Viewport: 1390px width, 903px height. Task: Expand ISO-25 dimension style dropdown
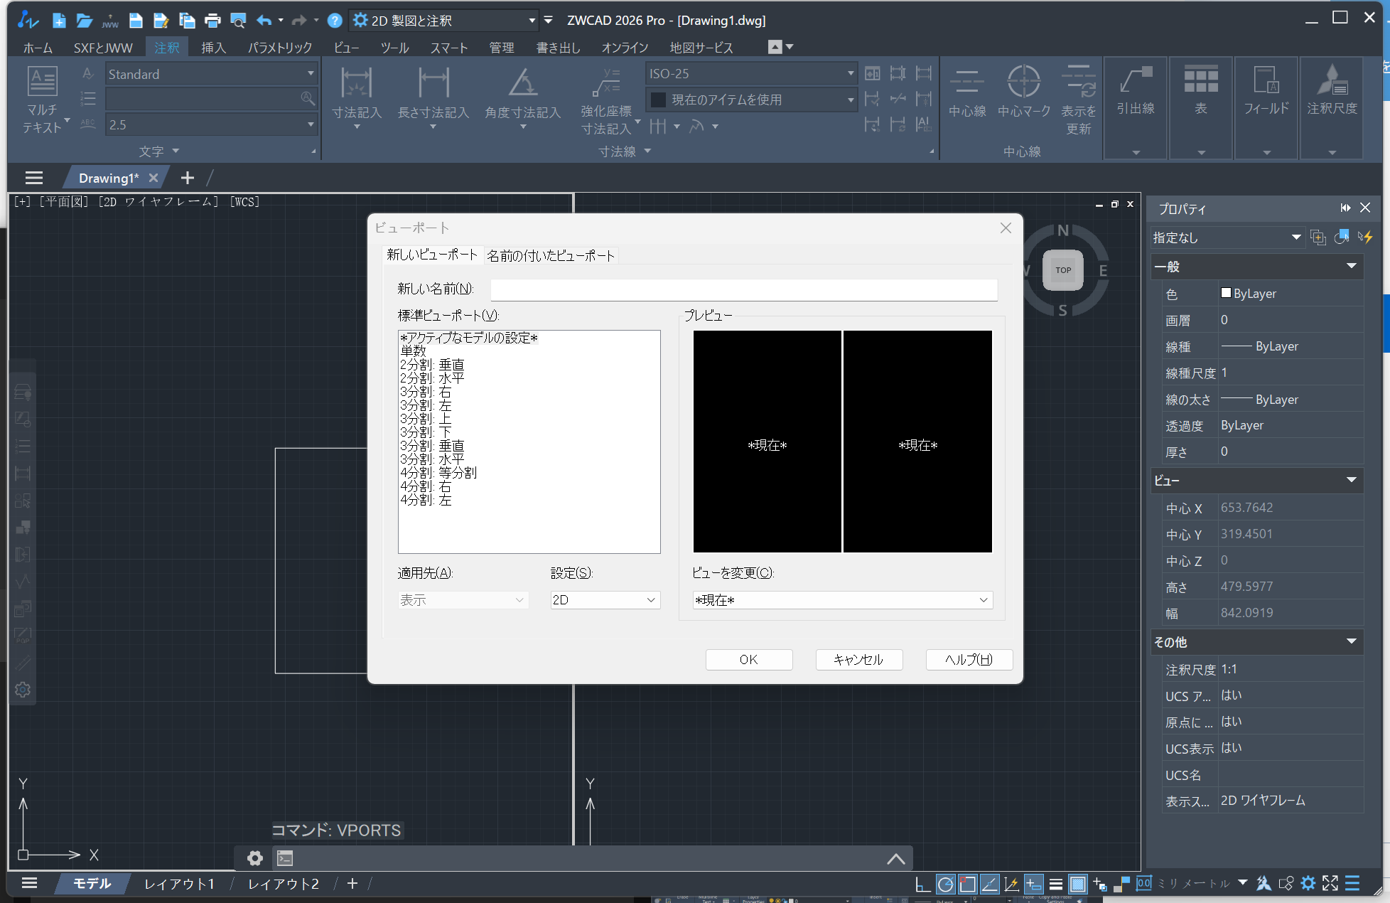[x=850, y=73]
